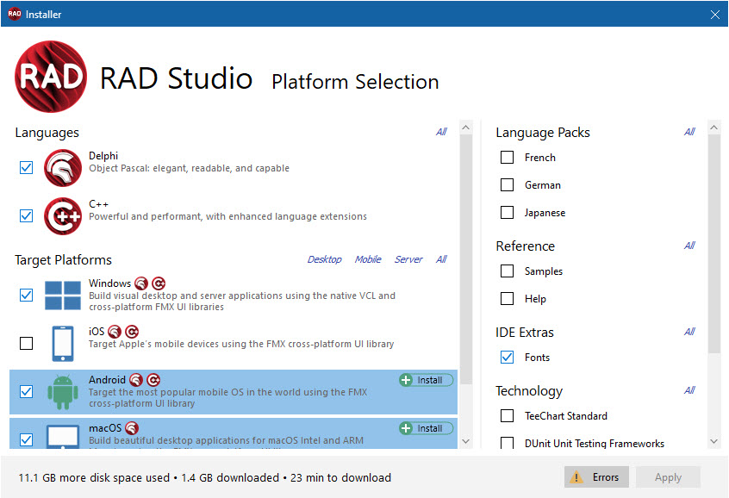Uncheck the macOS platform checkbox
Image resolution: width=729 pixels, height=498 pixels.
27,439
